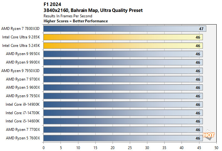The height and width of the screenshot is (151, 222).
Task: Click the Intel Core i9-14900K label
Action: [23, 104]
